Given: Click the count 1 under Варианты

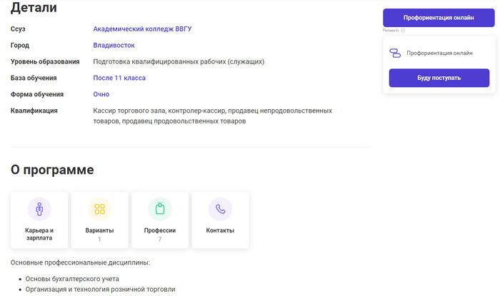Looking at the screenshot, I should point(99,239).
